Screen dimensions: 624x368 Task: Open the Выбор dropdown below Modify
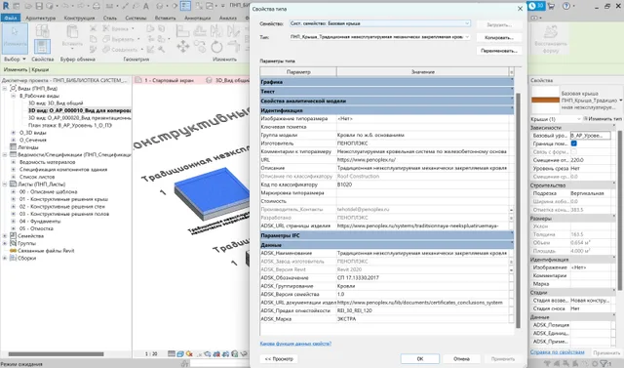pyautogui.click(x=15, y=59)
